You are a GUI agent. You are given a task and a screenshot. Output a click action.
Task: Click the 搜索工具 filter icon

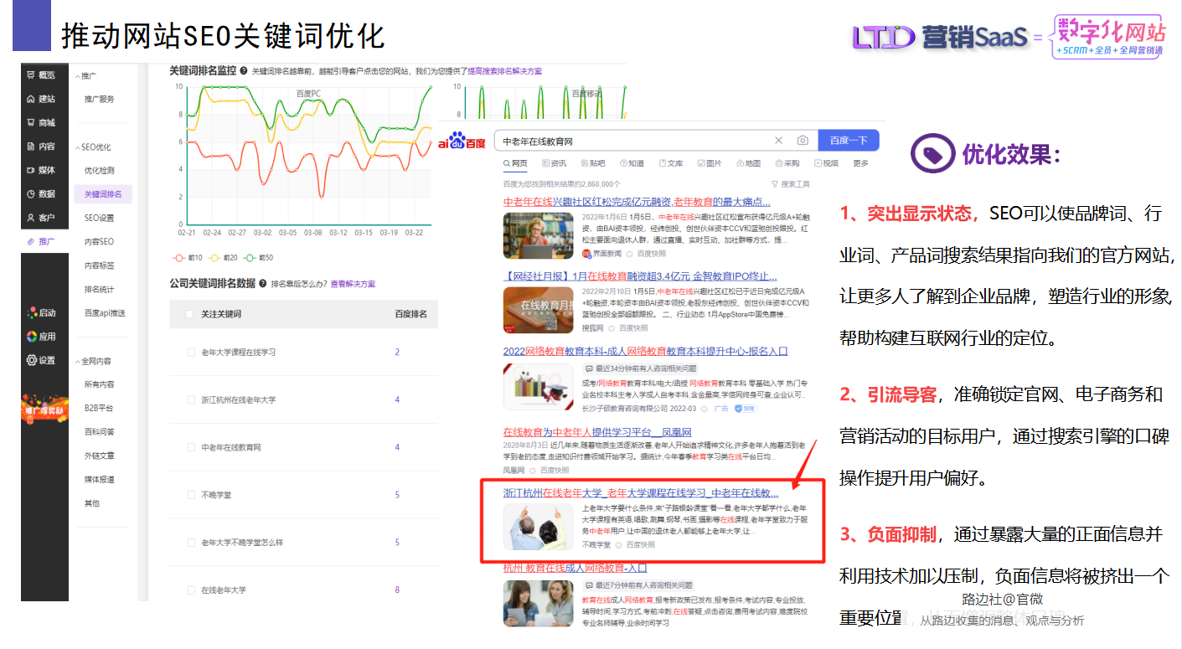[774, 184]
